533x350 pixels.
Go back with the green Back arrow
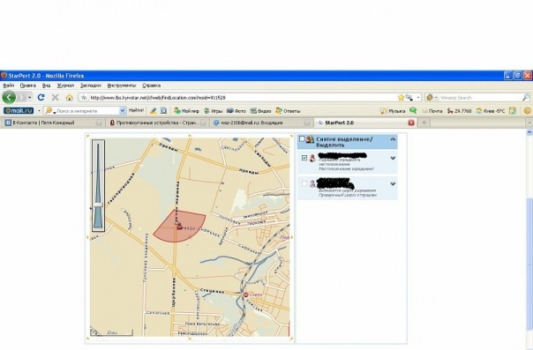9,98
